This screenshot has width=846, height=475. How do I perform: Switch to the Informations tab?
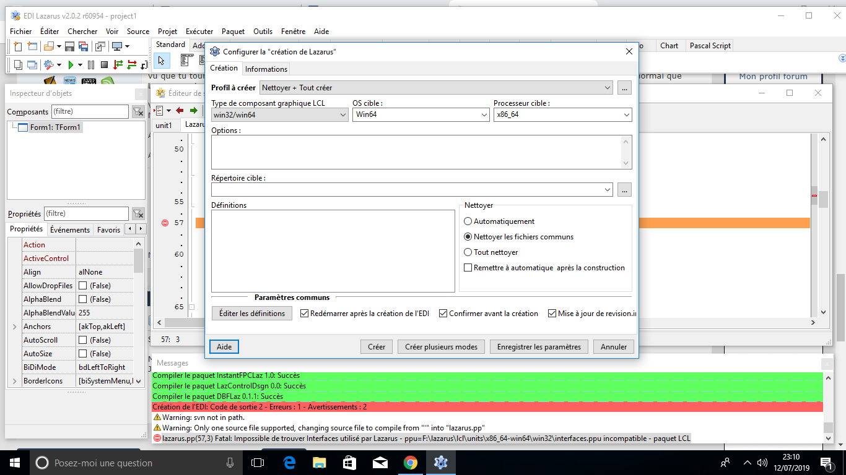tap(266, 69)
